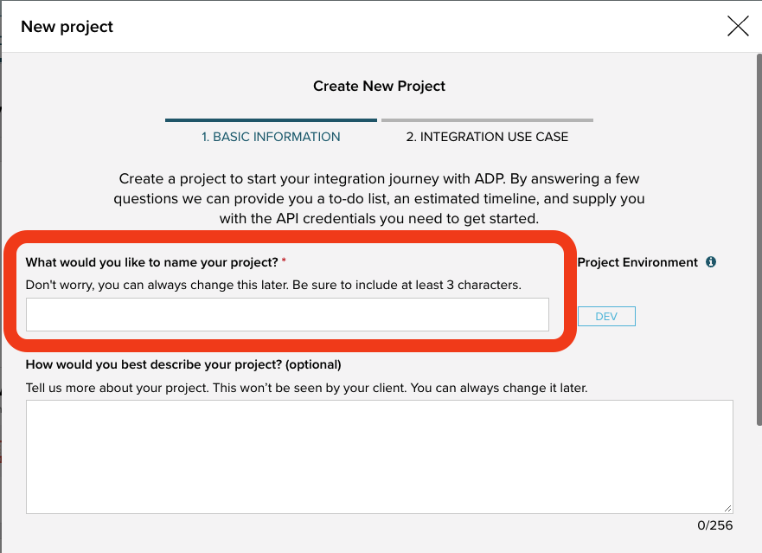The height and width of the screenshot is (553, 762).
Task: Switch to the Integration Use Case step
Action: point(487,137)
